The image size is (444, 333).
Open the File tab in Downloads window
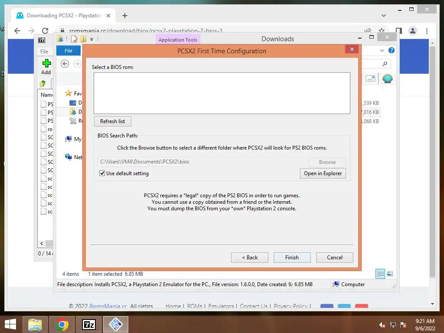point(68,51)
